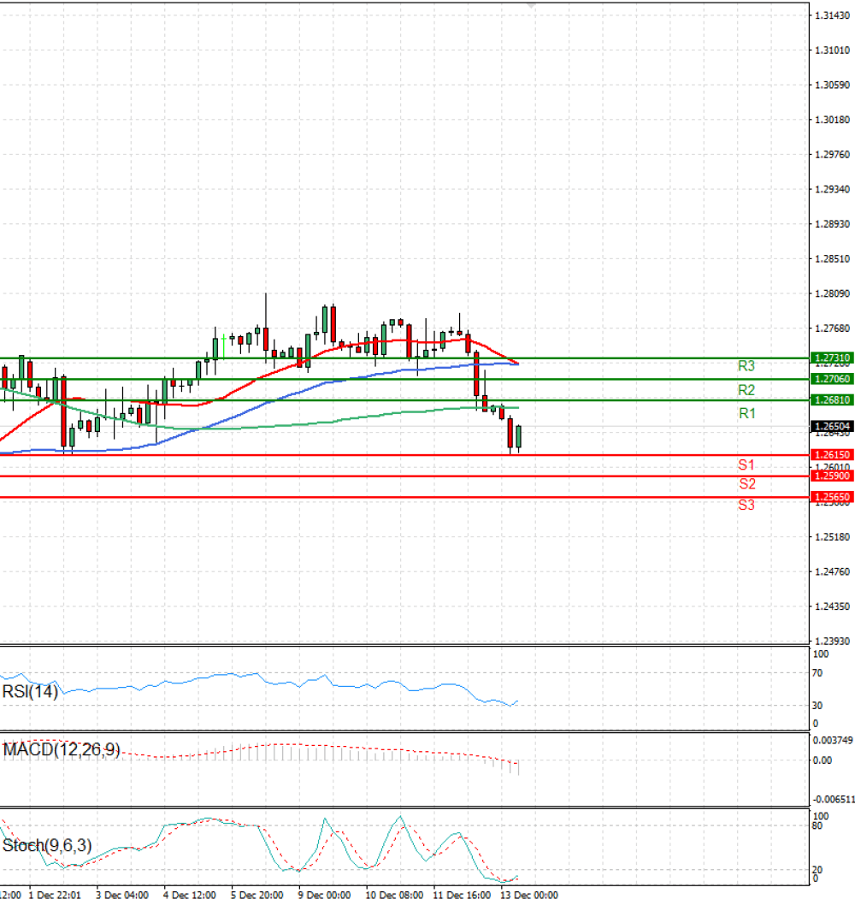Viewport: 855px width, 905px height.
Task: Select the 1.25650 red price tag
Action: tap(832, 497)
